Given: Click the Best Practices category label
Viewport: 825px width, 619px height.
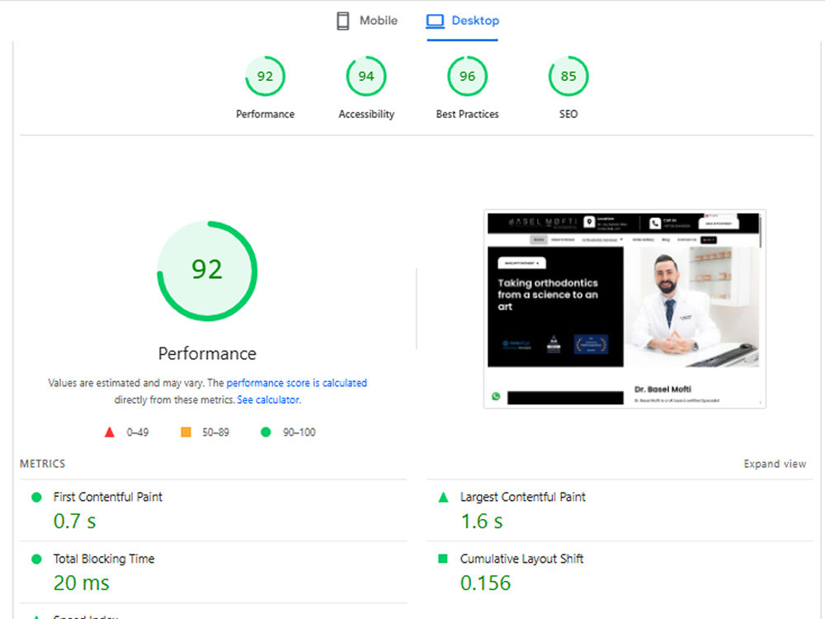Looking at the screenshot, I should click(467, 114).
